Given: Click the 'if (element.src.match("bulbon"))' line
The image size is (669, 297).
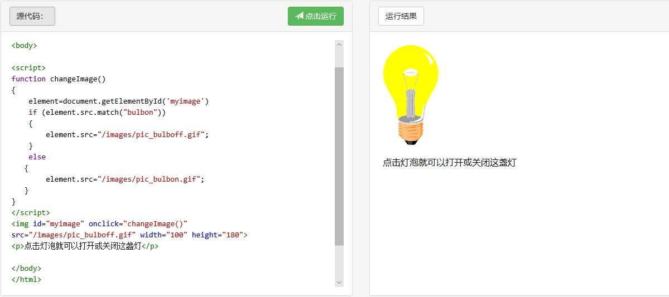Looking at the screenshot, I should pos(97,113).
